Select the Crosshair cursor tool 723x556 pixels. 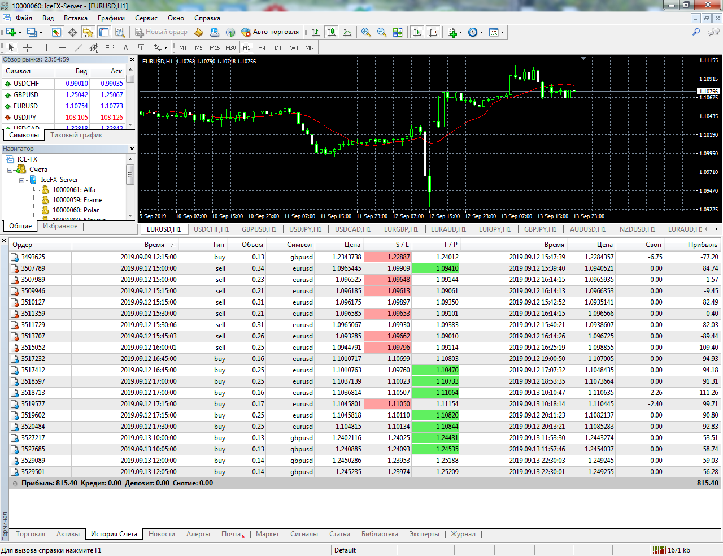(x=27, y=48)
